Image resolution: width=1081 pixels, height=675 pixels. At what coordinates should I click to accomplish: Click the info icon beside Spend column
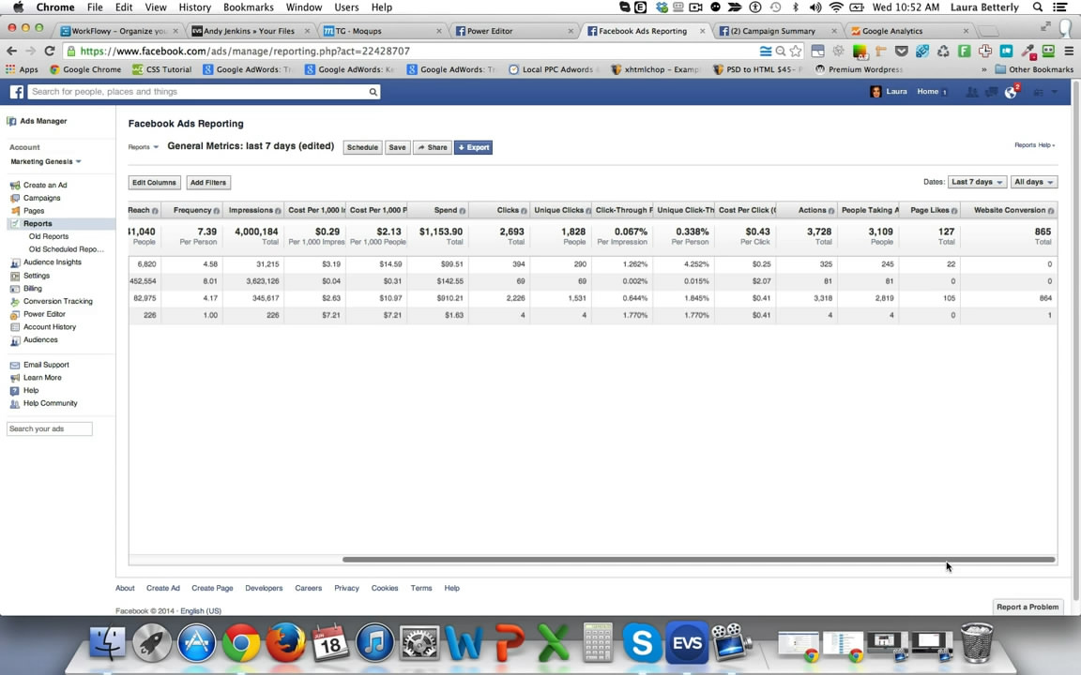[x=462, y=211]
